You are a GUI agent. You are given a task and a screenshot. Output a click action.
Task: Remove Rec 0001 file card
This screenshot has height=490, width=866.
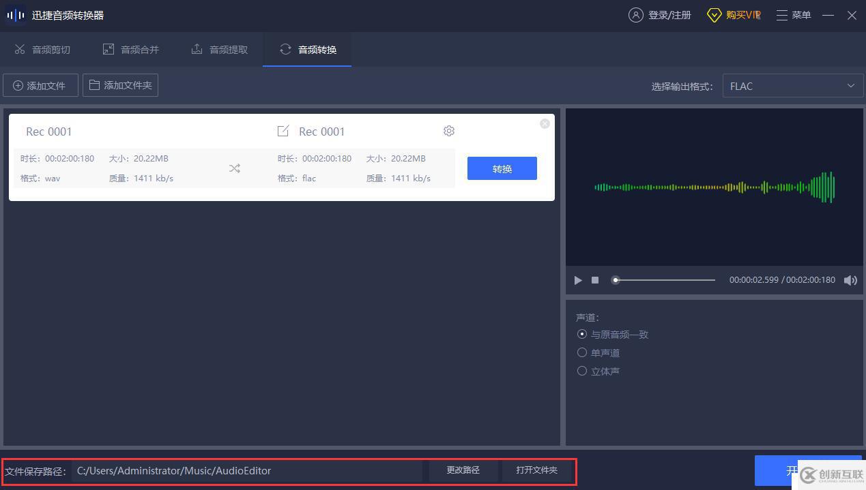[545, 123]
